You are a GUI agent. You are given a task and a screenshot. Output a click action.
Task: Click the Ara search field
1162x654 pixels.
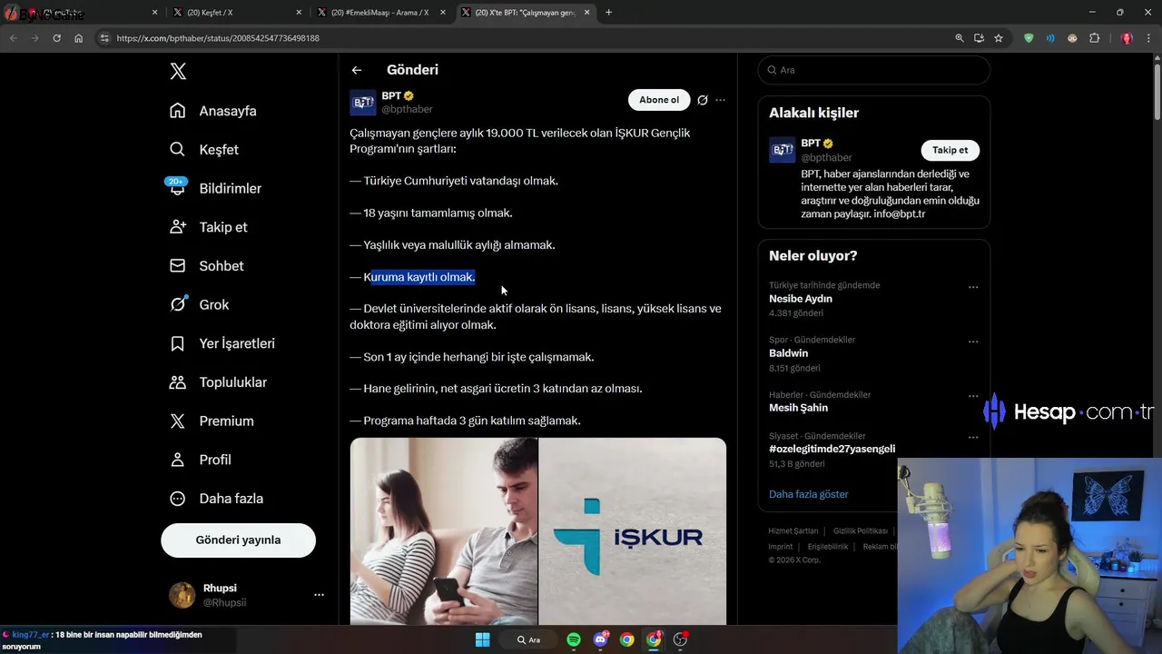pos(873,70)
